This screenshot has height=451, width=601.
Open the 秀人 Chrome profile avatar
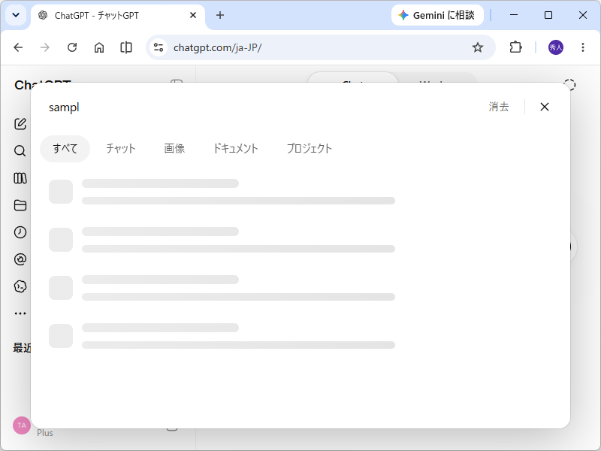pyautogui.click(x=556, y=47)
